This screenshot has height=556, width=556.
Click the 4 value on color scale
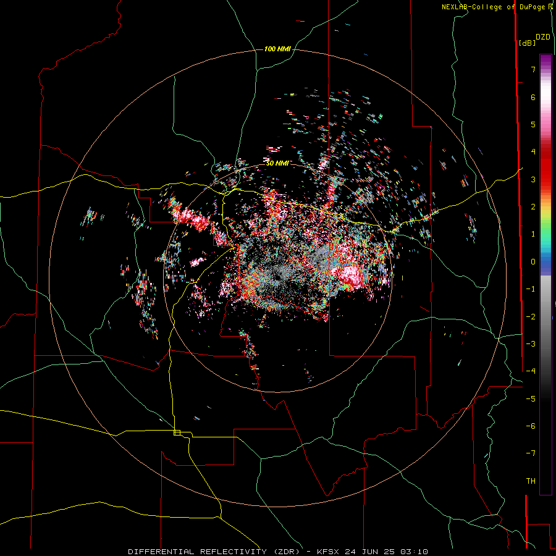(533, 152)
